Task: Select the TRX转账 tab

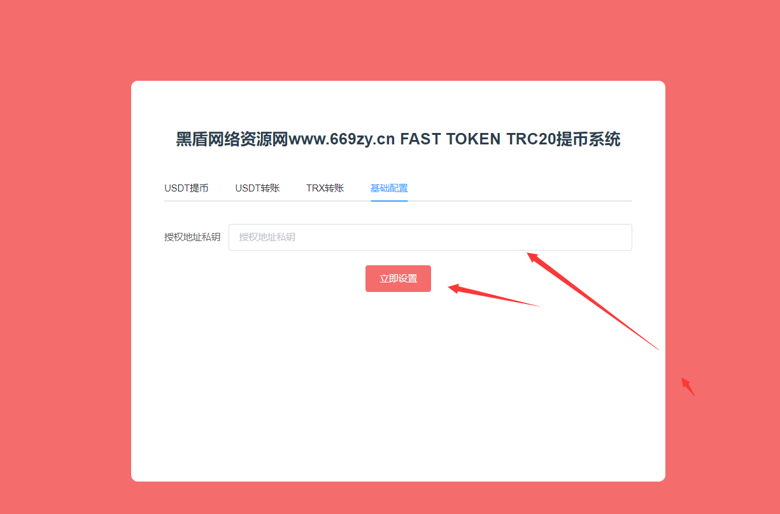Action: pos(325,188)
